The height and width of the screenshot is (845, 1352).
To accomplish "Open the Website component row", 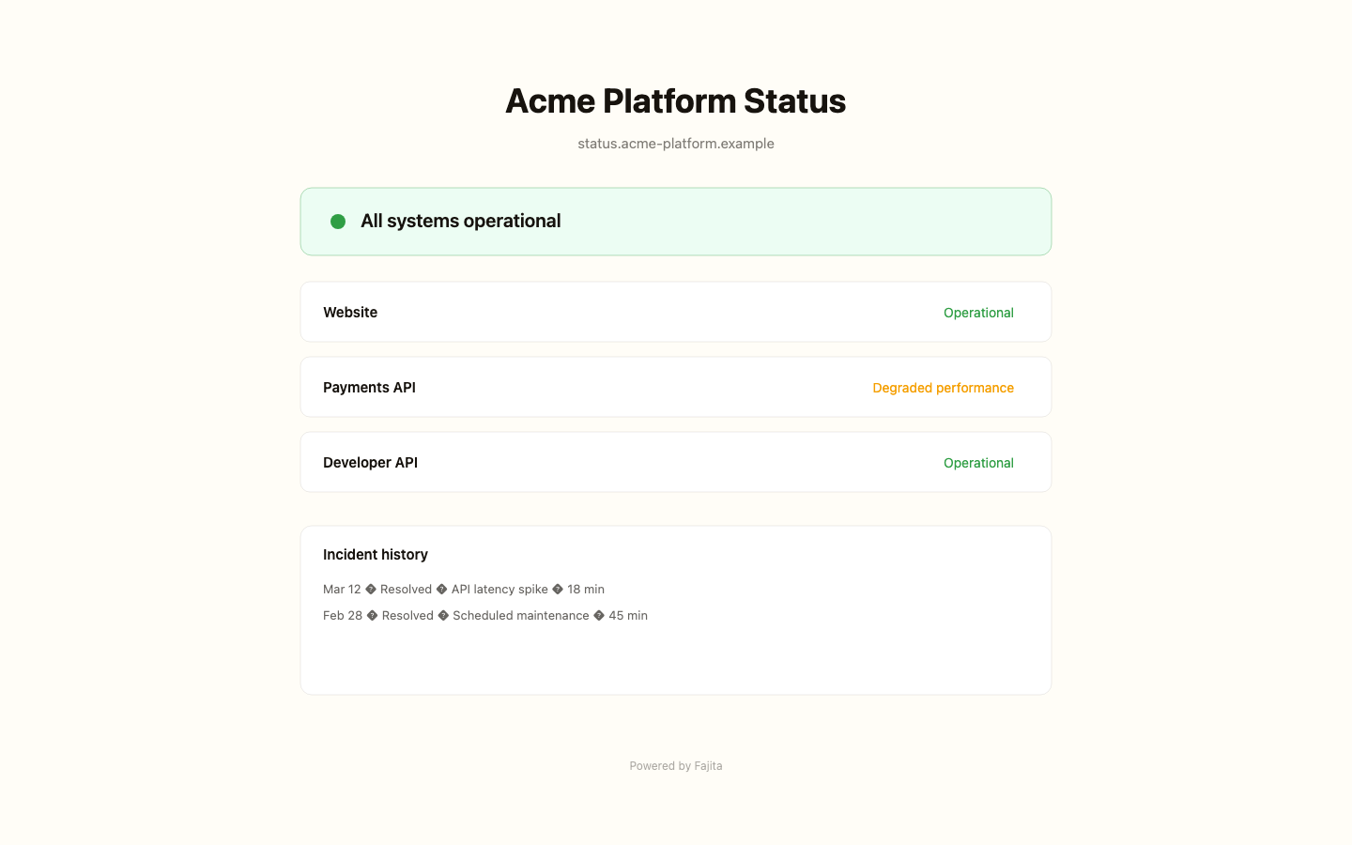I will (x=676, y=312).
